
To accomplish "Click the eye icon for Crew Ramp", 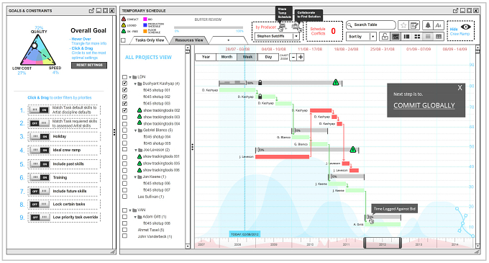I will click(x=465, y=27).
